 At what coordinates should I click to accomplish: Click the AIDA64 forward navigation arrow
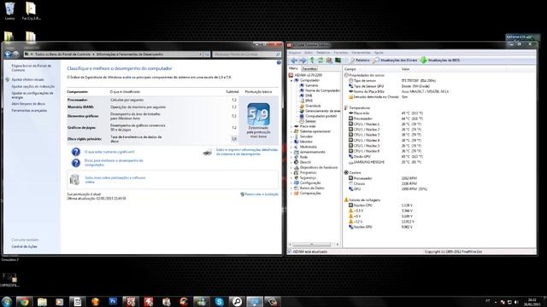point(302,61)
